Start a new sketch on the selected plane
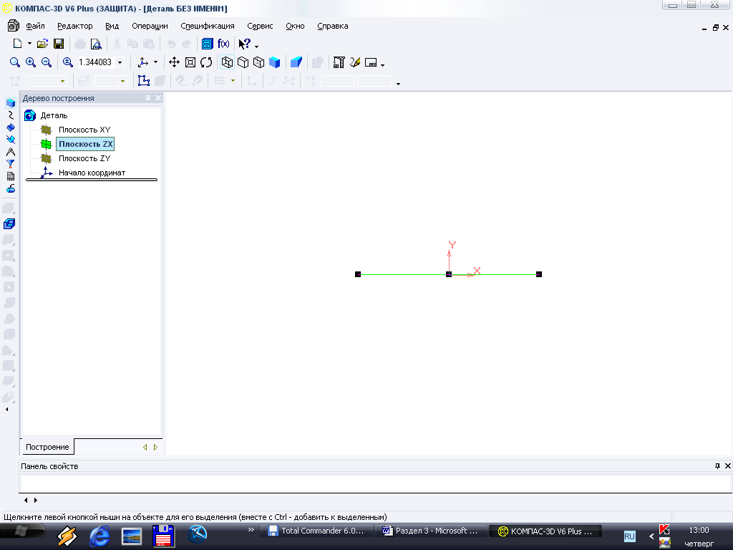 click(x=143, y=81)
